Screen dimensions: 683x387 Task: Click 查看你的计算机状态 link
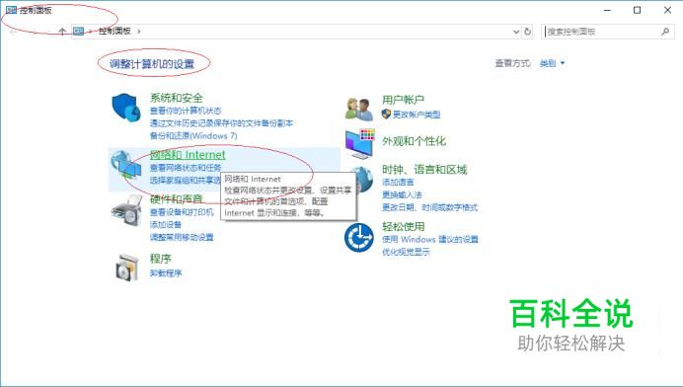(x=186, y=111)
